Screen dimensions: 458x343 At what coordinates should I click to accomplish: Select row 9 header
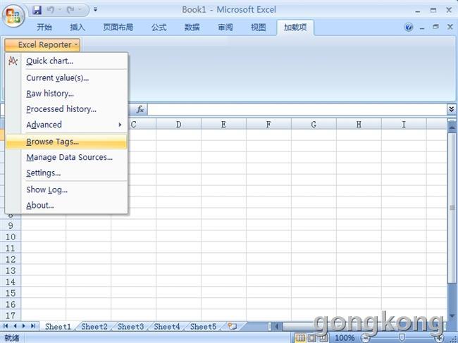pyautogui.click(x=11, y=225)
